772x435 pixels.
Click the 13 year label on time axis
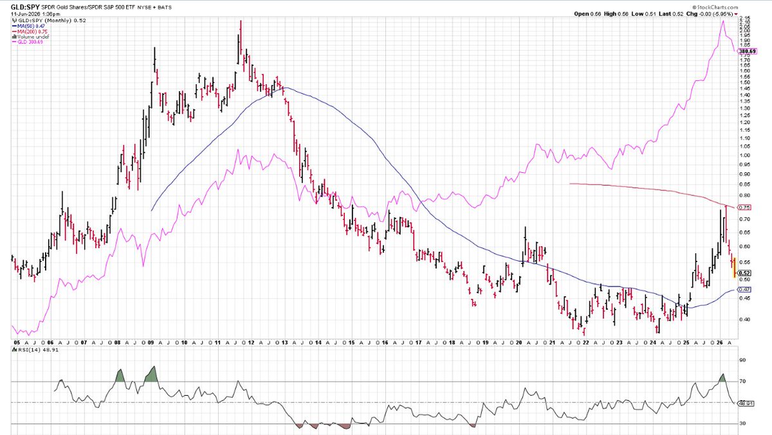284,343
